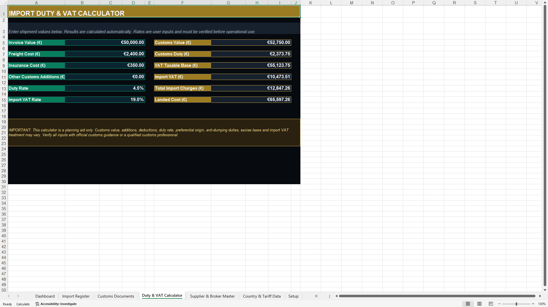Image resolution: width=548 pixels, height=307 pixels.
Task: Add a new sheet with plus icon
Action: click(x=316, y=296)
